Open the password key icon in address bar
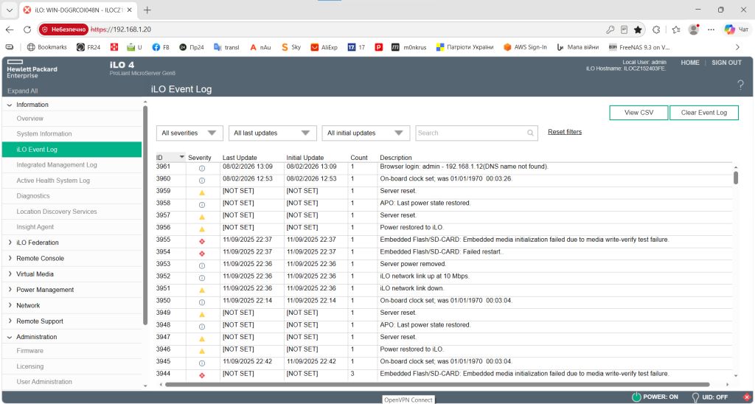The image size is (755, 404). pyautogui.click(x=610, y=29)
